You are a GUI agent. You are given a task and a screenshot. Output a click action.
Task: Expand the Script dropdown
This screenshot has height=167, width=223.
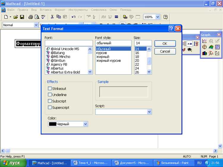(x=149, y=112)
